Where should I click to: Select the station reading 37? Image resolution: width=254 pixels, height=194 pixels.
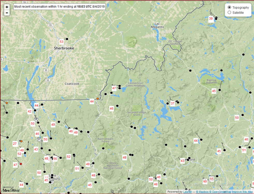point(172,103)
